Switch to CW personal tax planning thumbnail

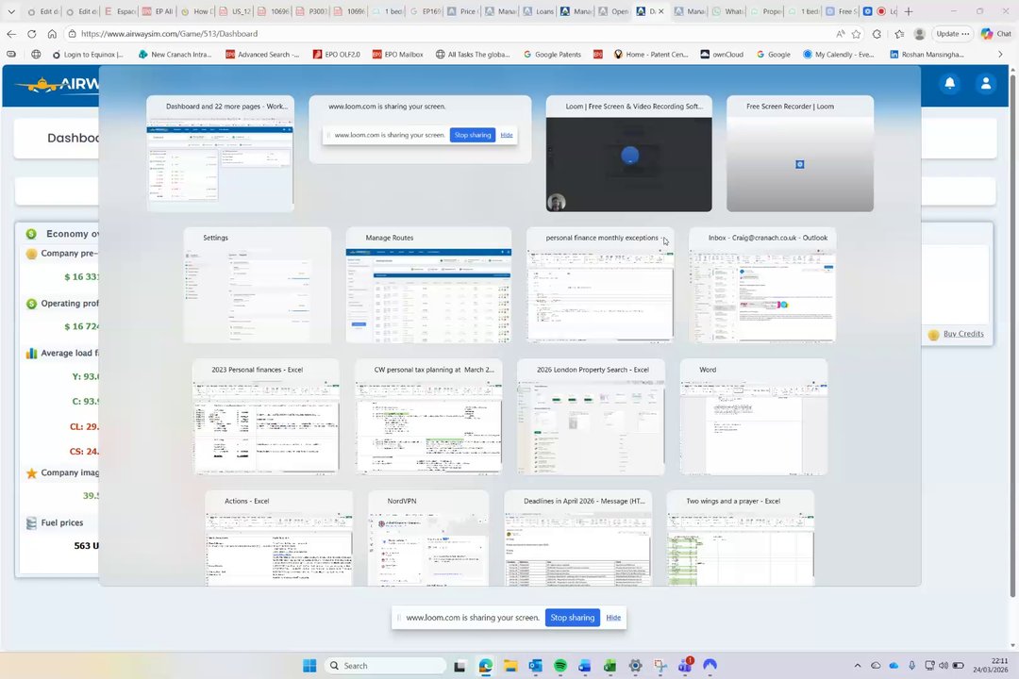coord(428,417)
